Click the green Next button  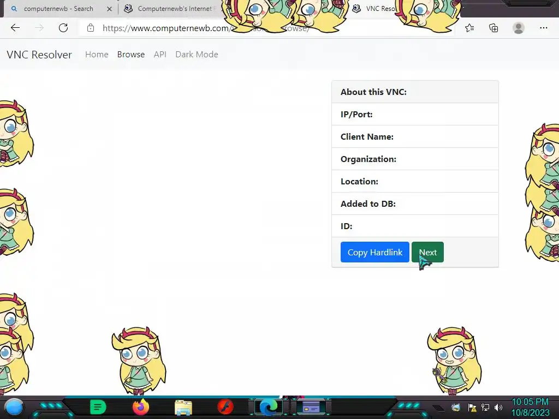click(x=427, y=252)
